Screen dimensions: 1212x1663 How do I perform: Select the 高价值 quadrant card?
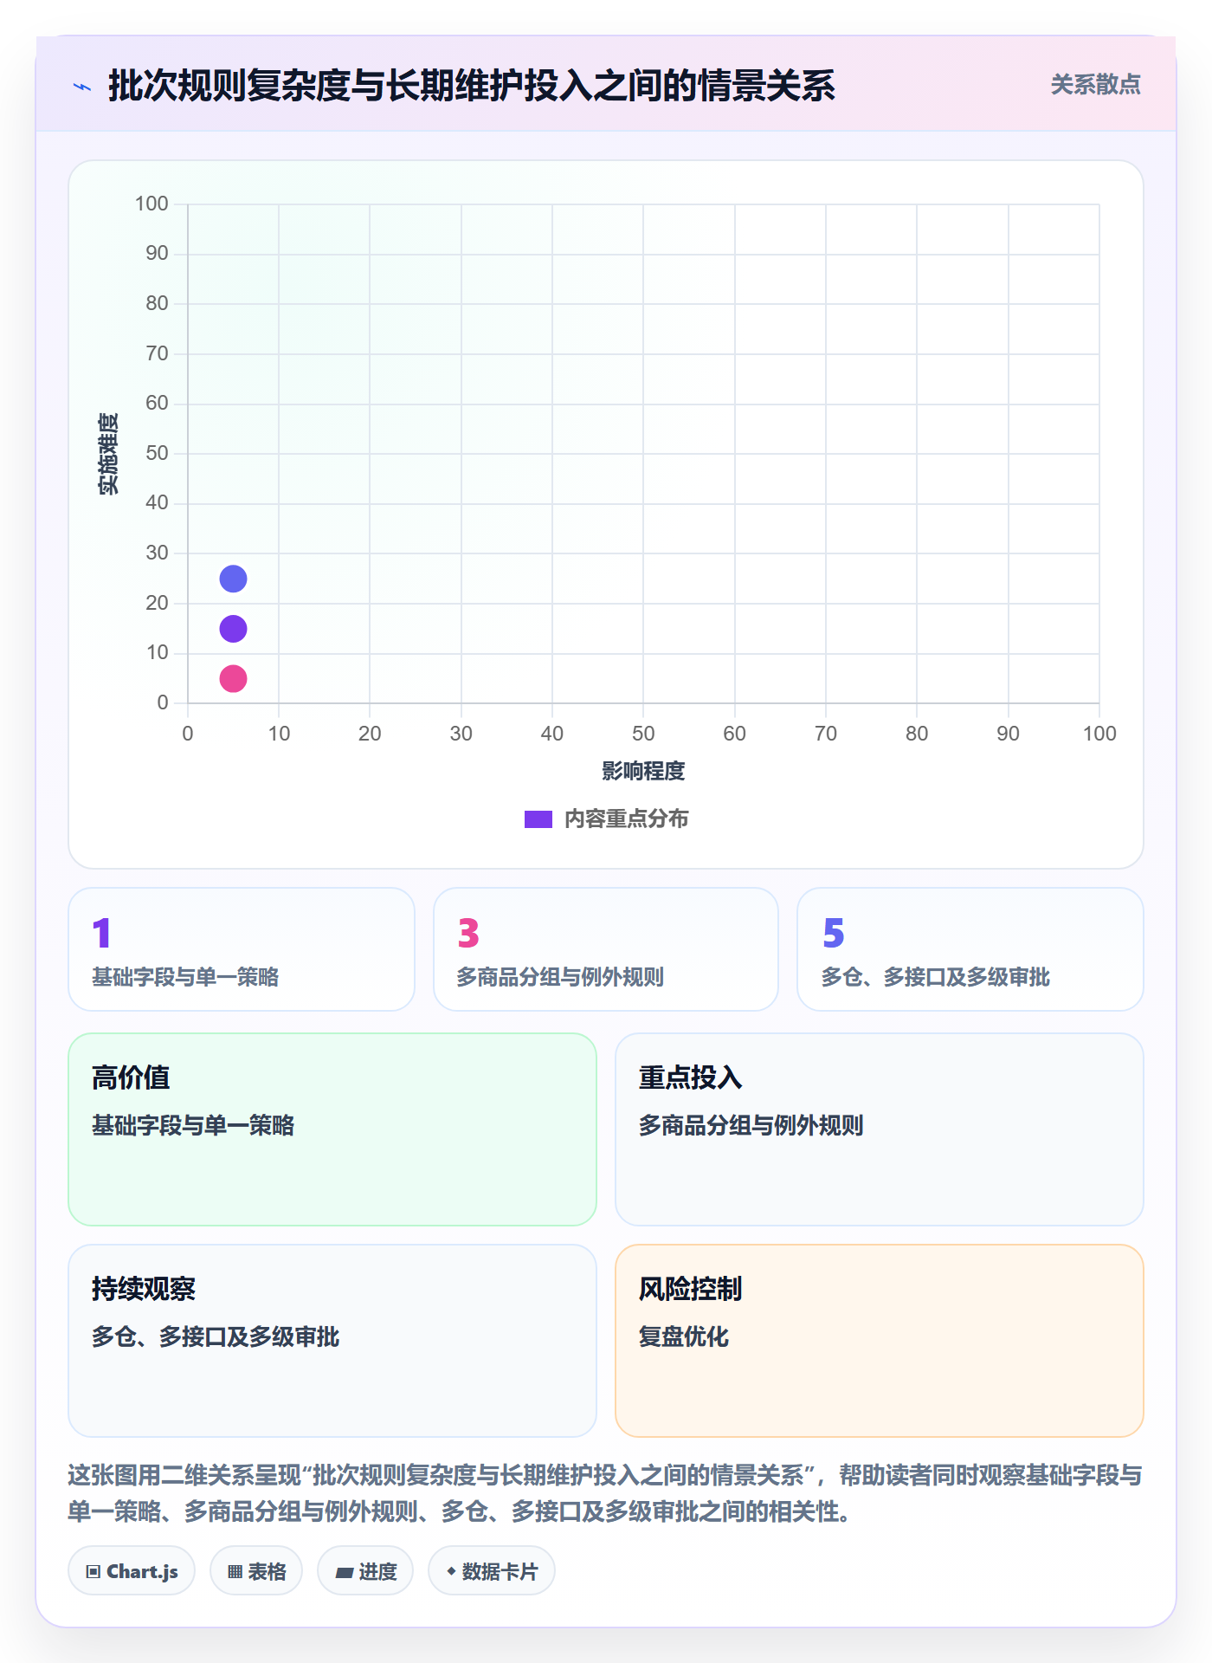pyautogui.click(x=332, y=1129)
